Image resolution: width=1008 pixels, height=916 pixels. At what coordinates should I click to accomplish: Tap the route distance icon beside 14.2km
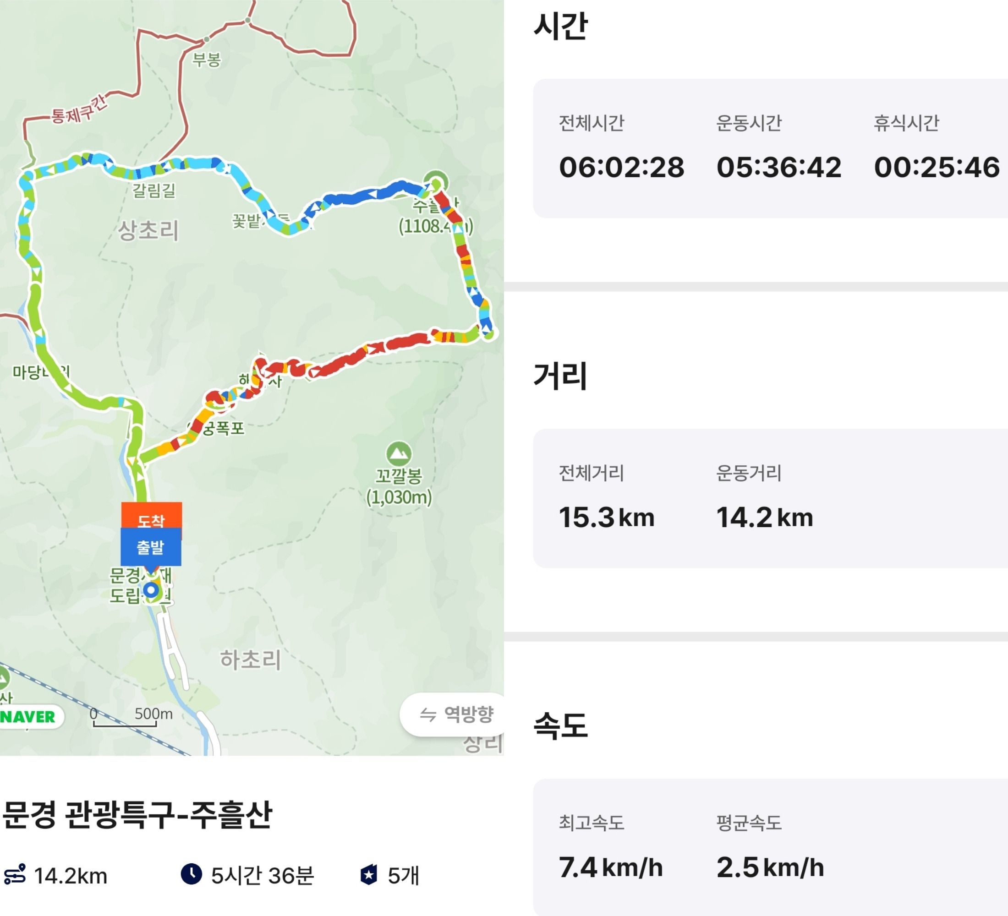pos(15,874)
